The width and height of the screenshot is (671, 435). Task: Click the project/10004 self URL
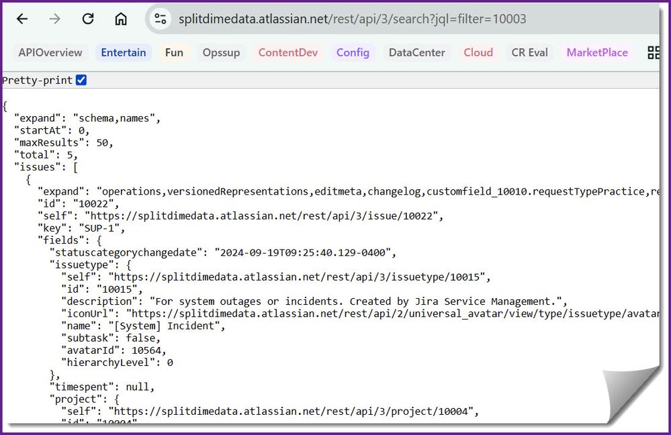(291, 411)
